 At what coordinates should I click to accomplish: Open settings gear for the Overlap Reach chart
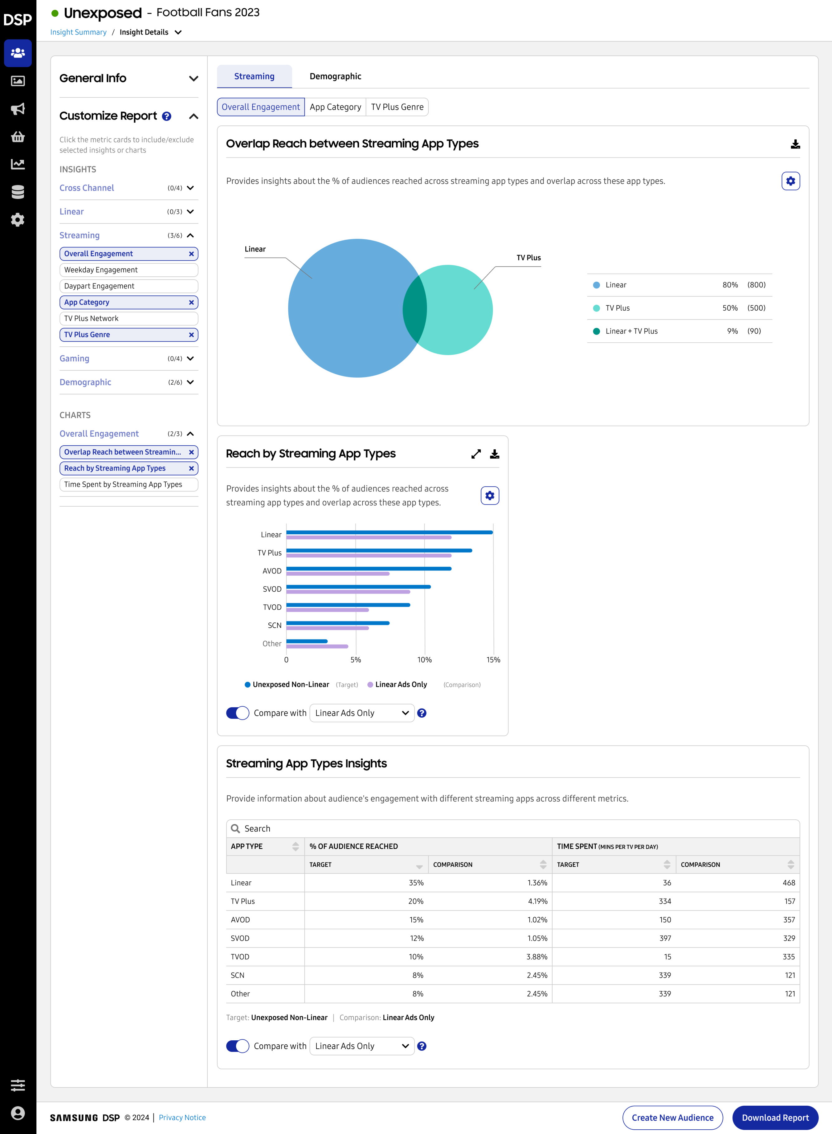point(790,181)
